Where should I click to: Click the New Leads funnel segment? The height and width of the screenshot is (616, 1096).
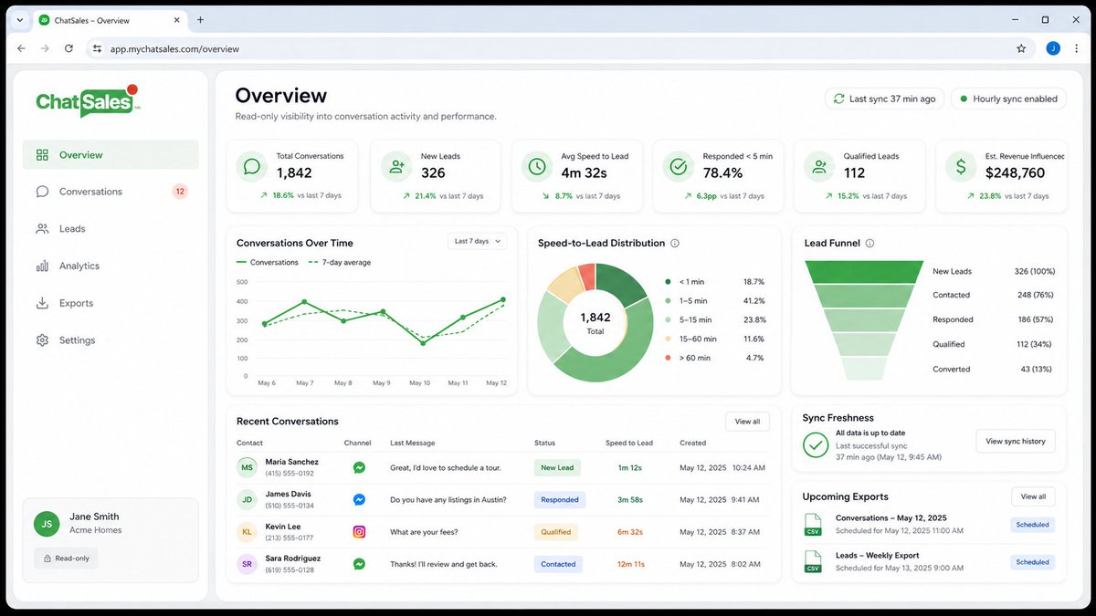865,271
